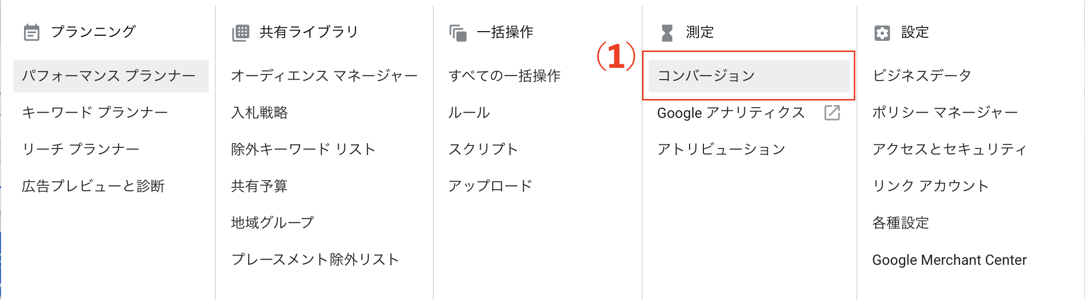Open Google アナリティクス link
The height and width of the screenshot is (300, 1085).
tap(731, 113)
